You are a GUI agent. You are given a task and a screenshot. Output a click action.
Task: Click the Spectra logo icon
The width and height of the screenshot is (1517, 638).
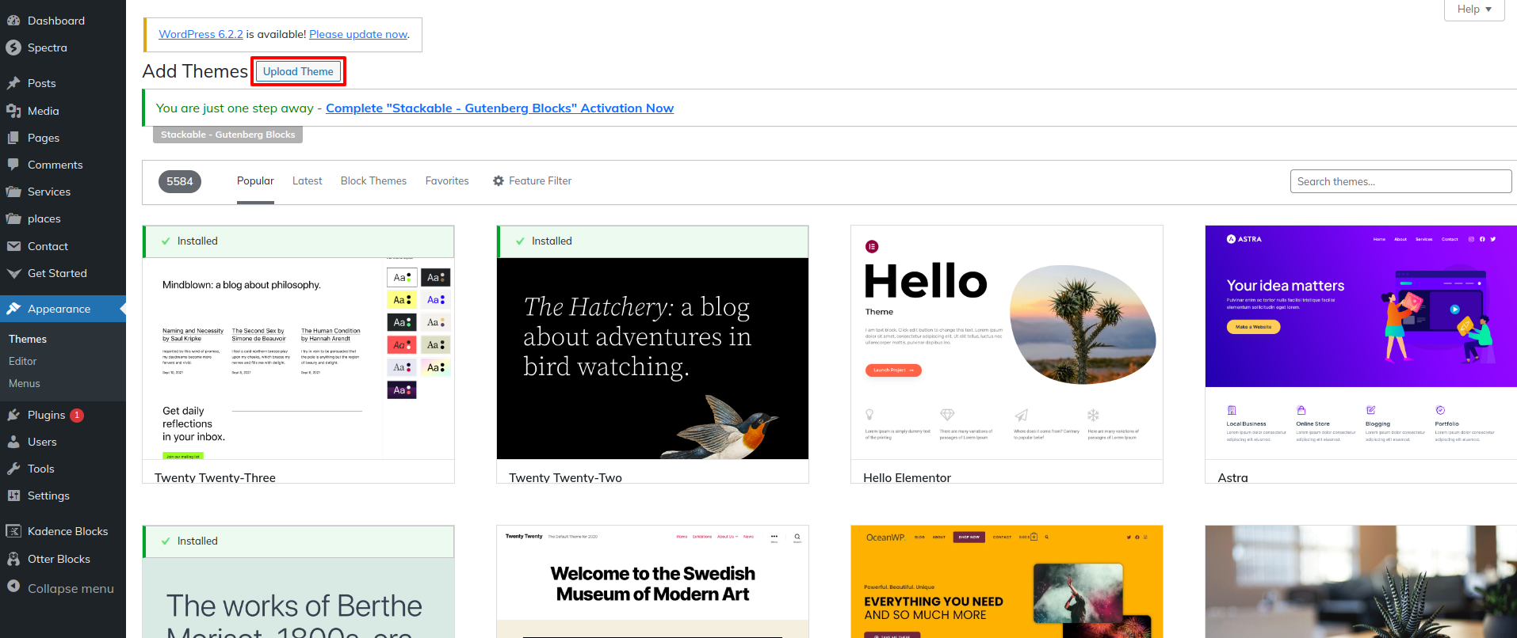[13, 47]
